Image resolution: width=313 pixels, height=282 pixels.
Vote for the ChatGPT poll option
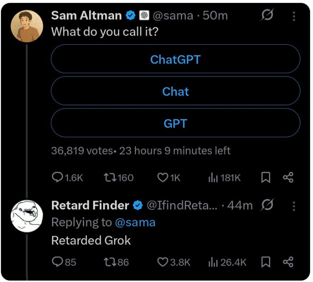(x=175, y=59)
